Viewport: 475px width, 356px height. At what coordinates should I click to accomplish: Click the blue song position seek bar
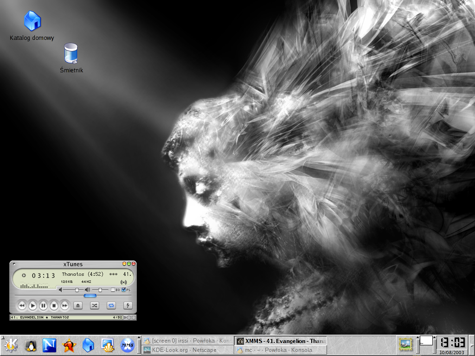pos(90,296)
